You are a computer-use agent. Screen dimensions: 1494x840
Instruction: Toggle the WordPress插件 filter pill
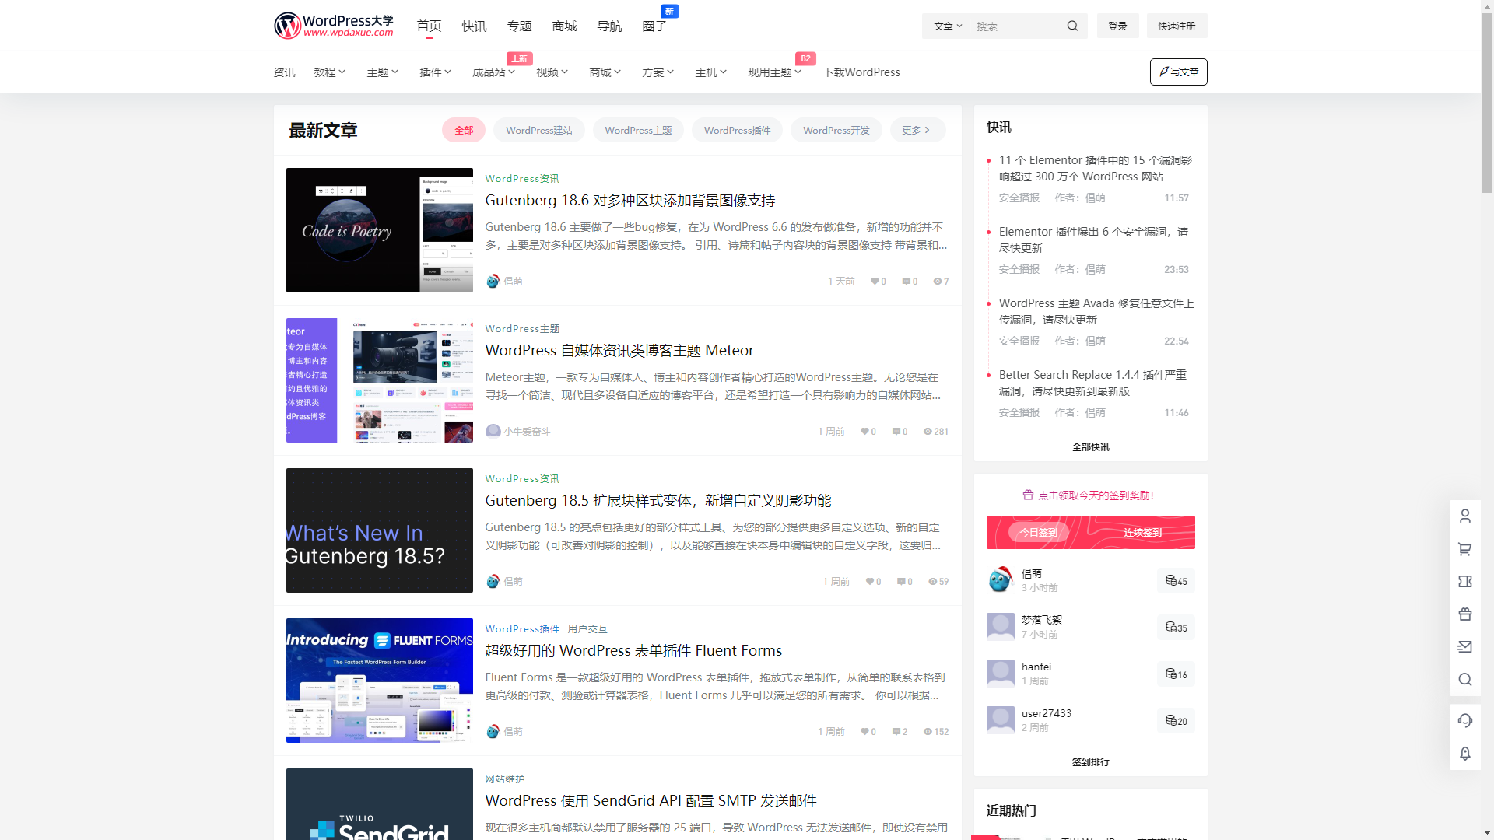click(737, 130)
